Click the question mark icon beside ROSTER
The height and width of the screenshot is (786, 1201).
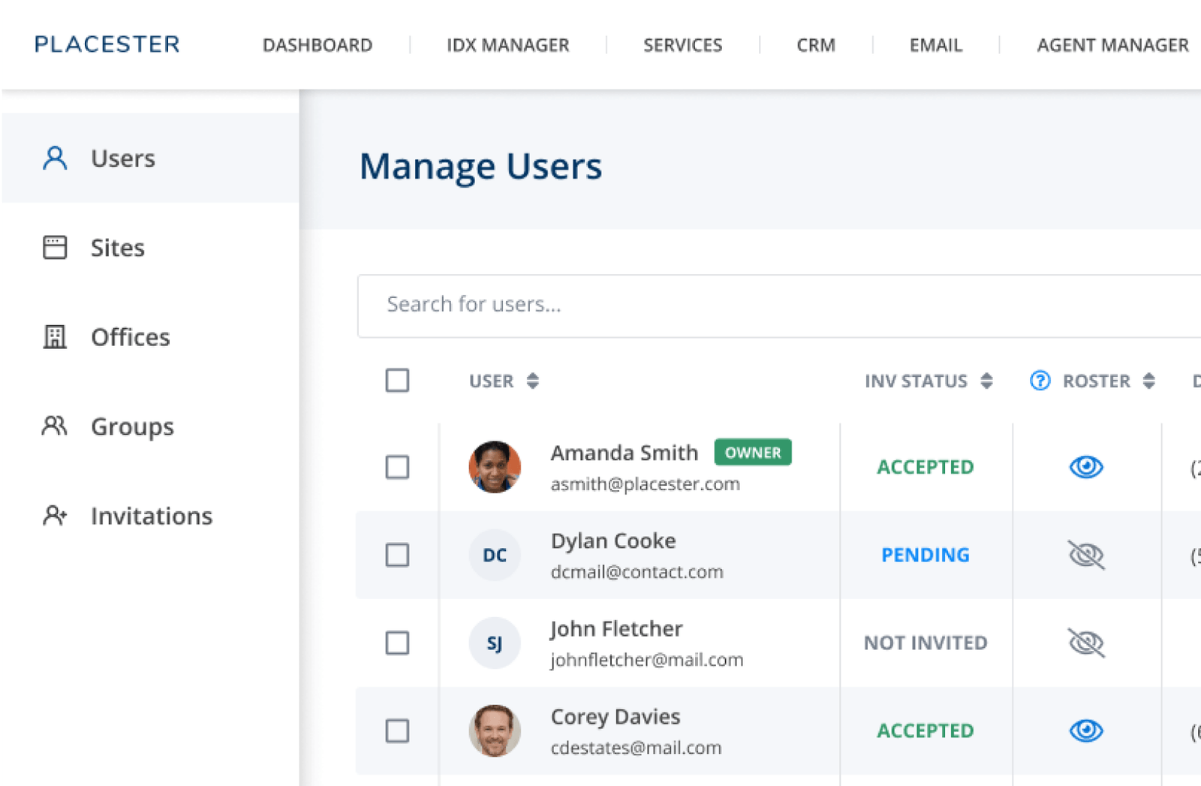tap(1039, 381)
